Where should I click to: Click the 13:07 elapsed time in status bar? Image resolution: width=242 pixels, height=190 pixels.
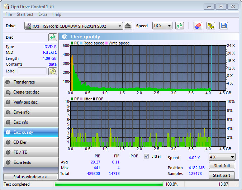click(223, 184)
